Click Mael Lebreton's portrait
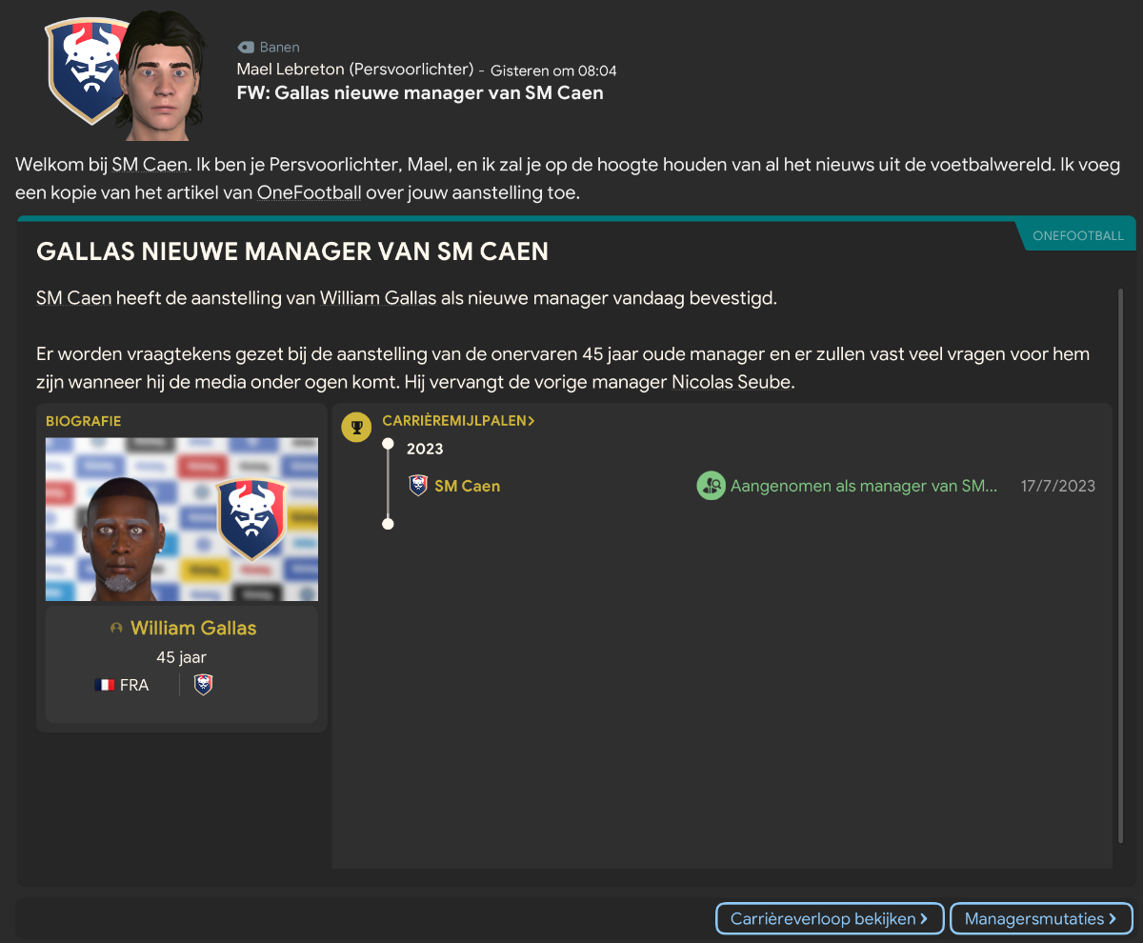 (162, 74)
